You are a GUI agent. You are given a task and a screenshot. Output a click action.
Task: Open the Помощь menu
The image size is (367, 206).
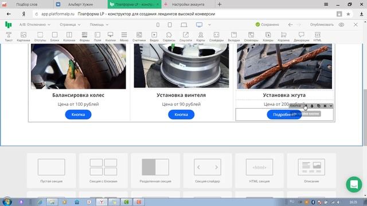point(99,25)
